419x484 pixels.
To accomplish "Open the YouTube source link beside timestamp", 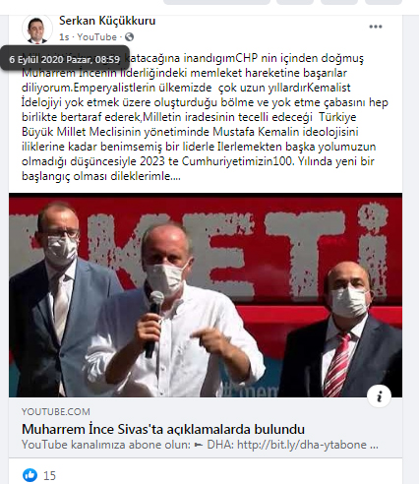I will (96, 37).
